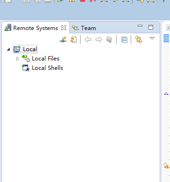Viewport: 170px width, 182px height.
Task: Click the grayed Forward arrow icon
Action: [x=99, y=39]
